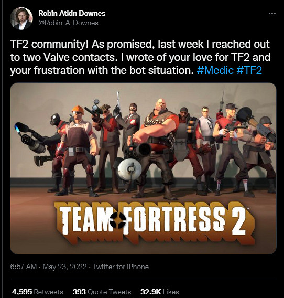Click the @Robin_A_Downes handle
The width and height of the screenshot is (284, 298).
point(68,23)
